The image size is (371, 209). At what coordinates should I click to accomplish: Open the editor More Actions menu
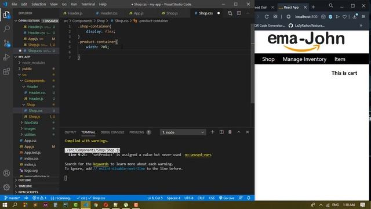pos(248,13)
